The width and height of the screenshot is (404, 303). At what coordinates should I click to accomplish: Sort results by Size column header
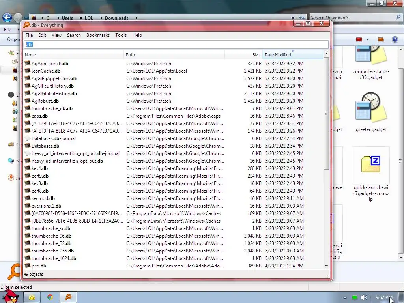coord(244,55)
